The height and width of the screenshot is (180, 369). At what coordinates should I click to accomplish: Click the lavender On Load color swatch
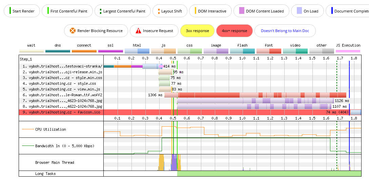299,11
